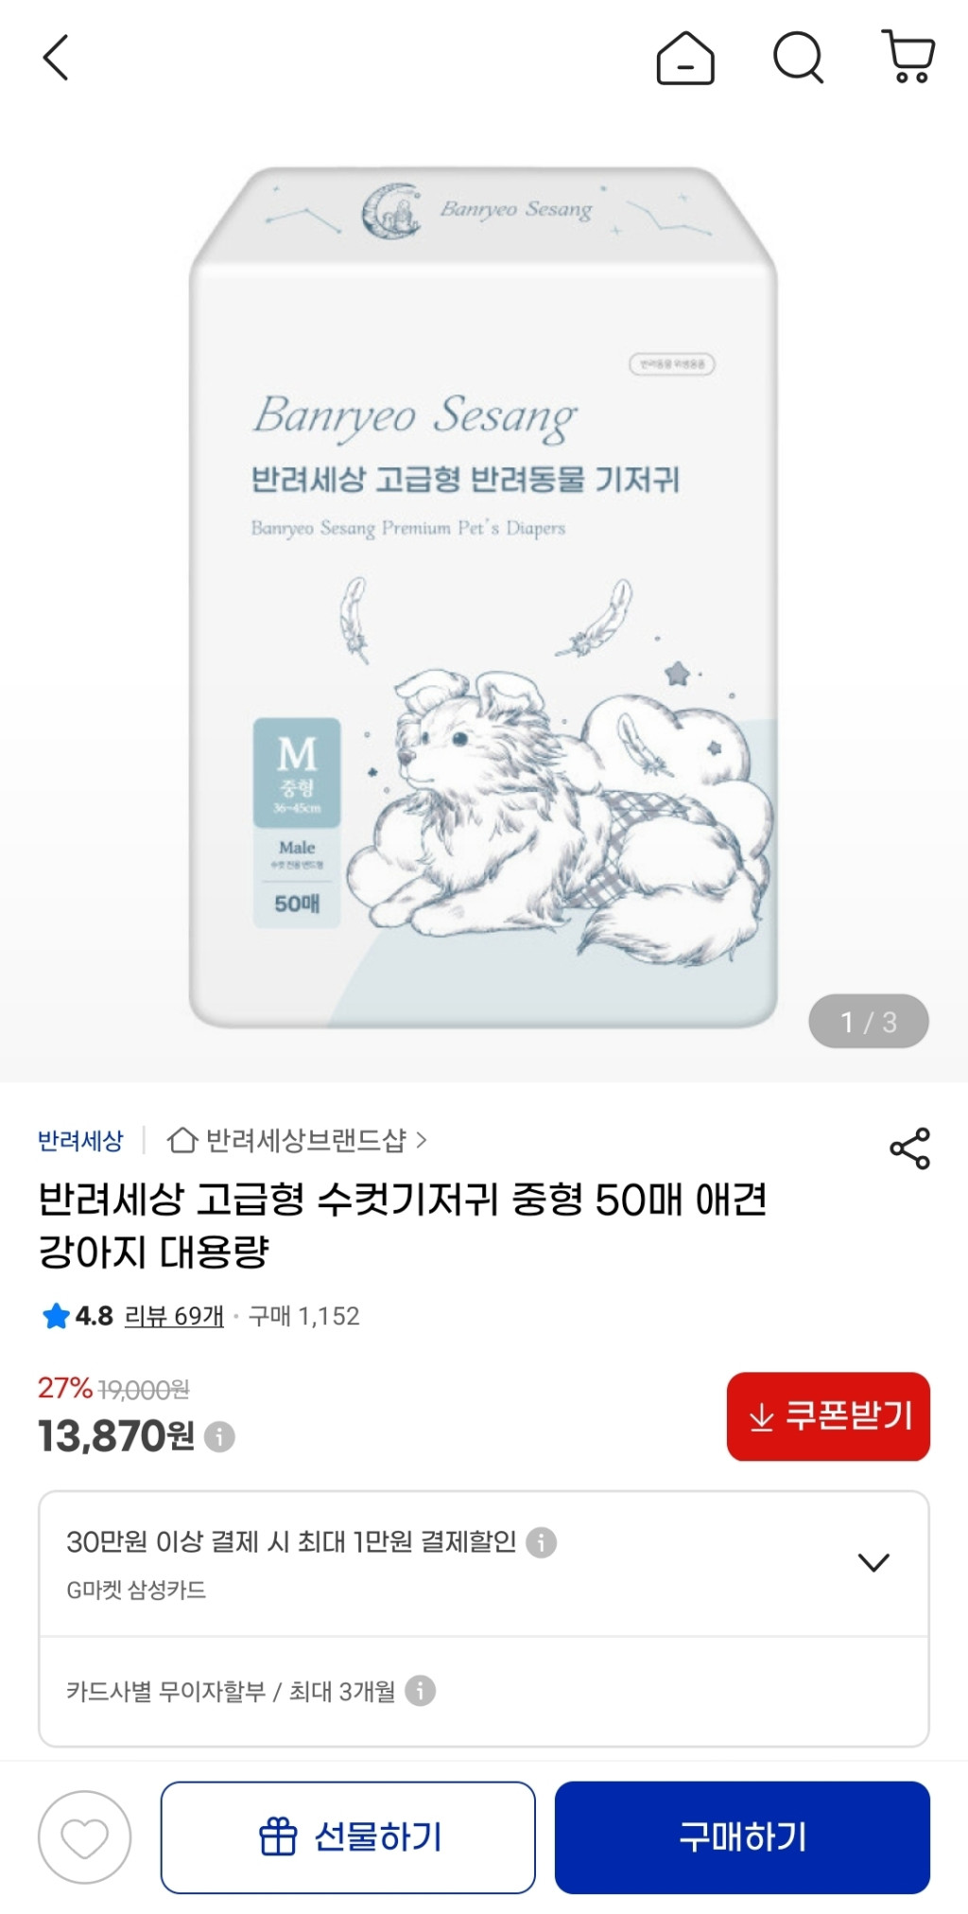Go back with the left arrow icon
Image resolution: width=968 pixels, height=1914 pixels.
(56, 58)
